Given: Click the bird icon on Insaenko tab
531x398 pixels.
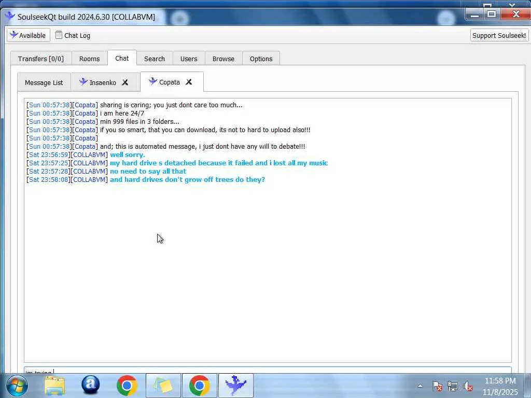Looking at the screenshot, I should [83, 81].
